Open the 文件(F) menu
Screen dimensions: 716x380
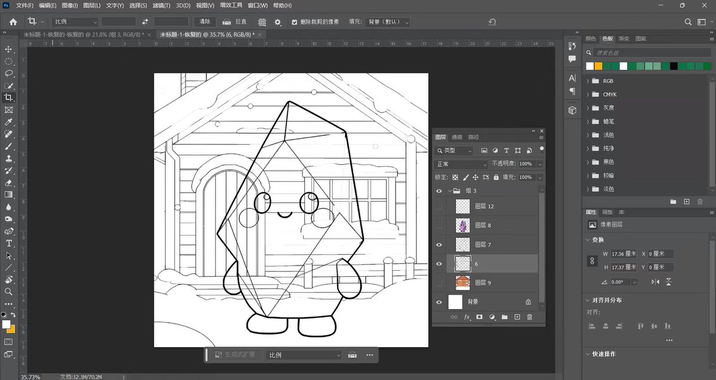pos(25,5)
